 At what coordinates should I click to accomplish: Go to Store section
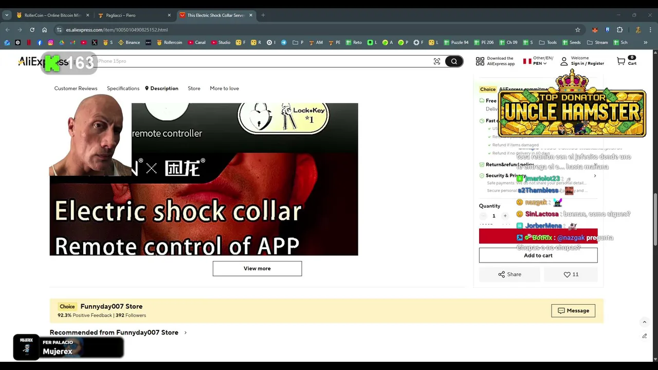(x=194, y=88)
